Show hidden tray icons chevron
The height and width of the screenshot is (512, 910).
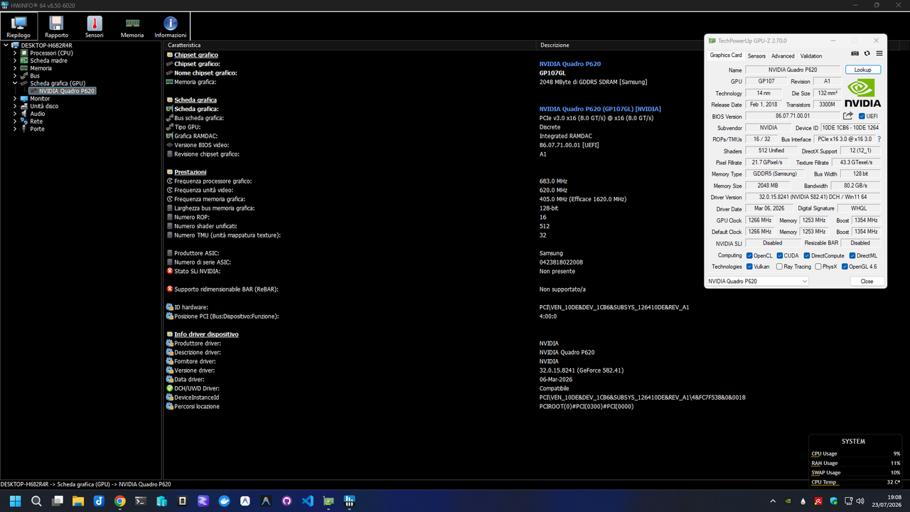pos(772,501)
